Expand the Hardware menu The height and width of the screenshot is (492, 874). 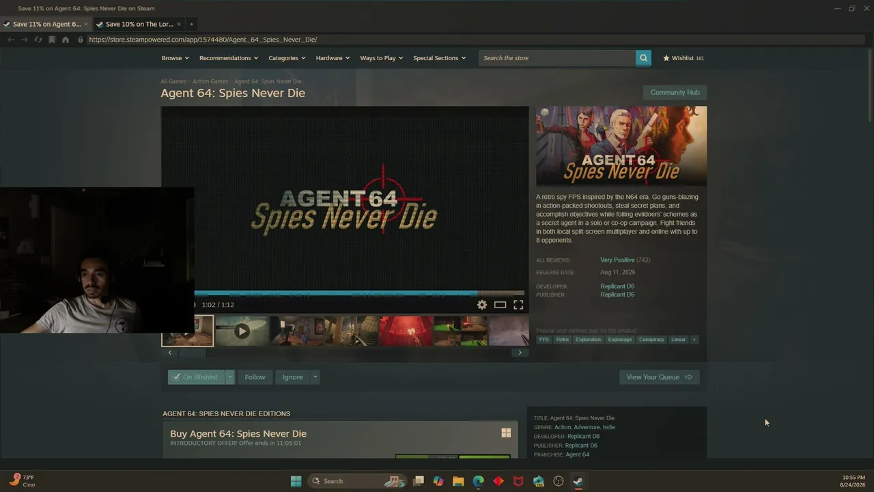click(x=333, y=58)
